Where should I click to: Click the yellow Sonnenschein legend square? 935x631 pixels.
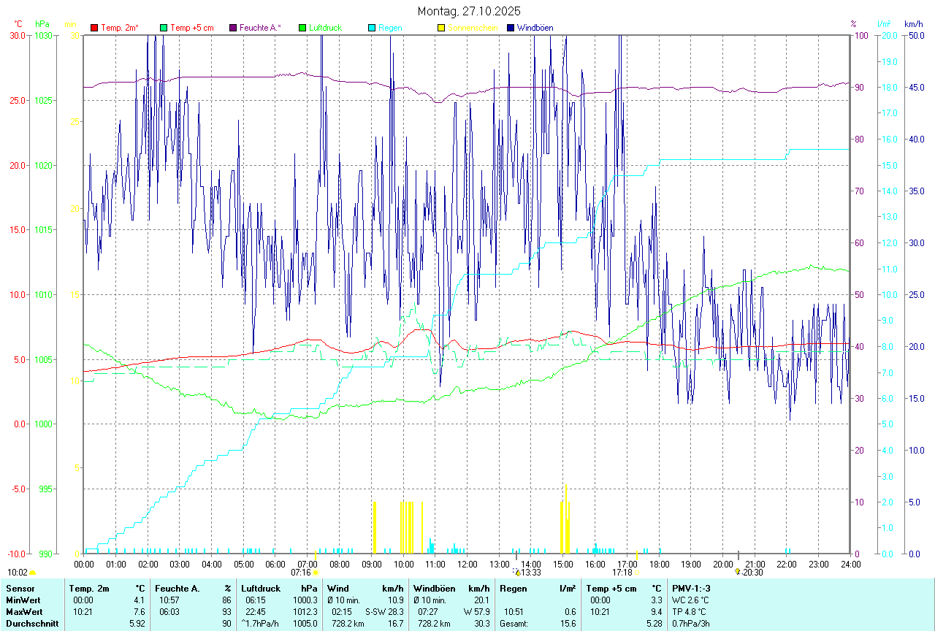pos(440,28)
